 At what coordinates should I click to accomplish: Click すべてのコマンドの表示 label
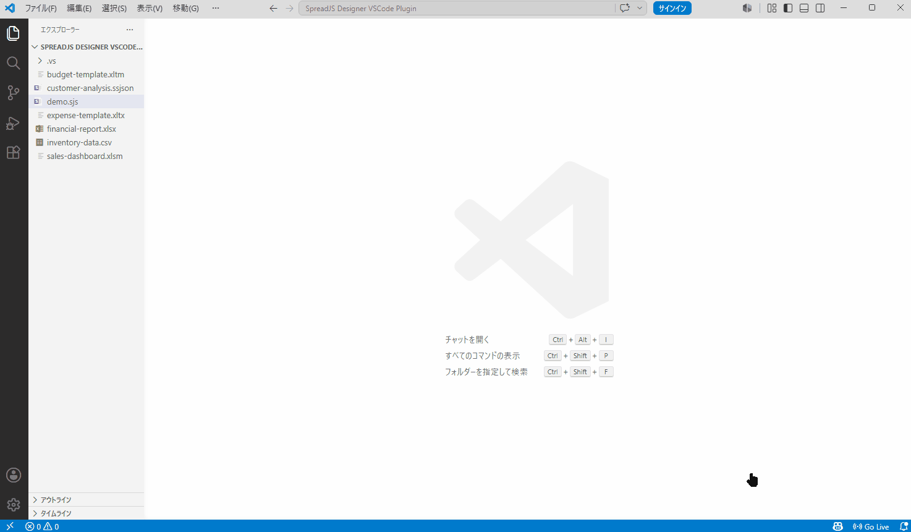pyautogui.click(x=483, y=356)
